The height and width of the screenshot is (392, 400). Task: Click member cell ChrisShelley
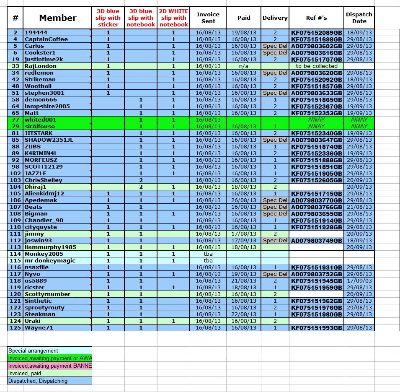(57, 180)
